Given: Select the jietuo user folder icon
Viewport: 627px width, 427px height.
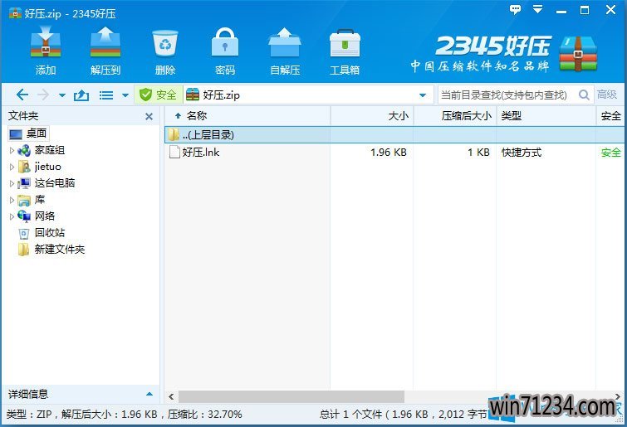Looking at the screenshot, I should 24,167.
